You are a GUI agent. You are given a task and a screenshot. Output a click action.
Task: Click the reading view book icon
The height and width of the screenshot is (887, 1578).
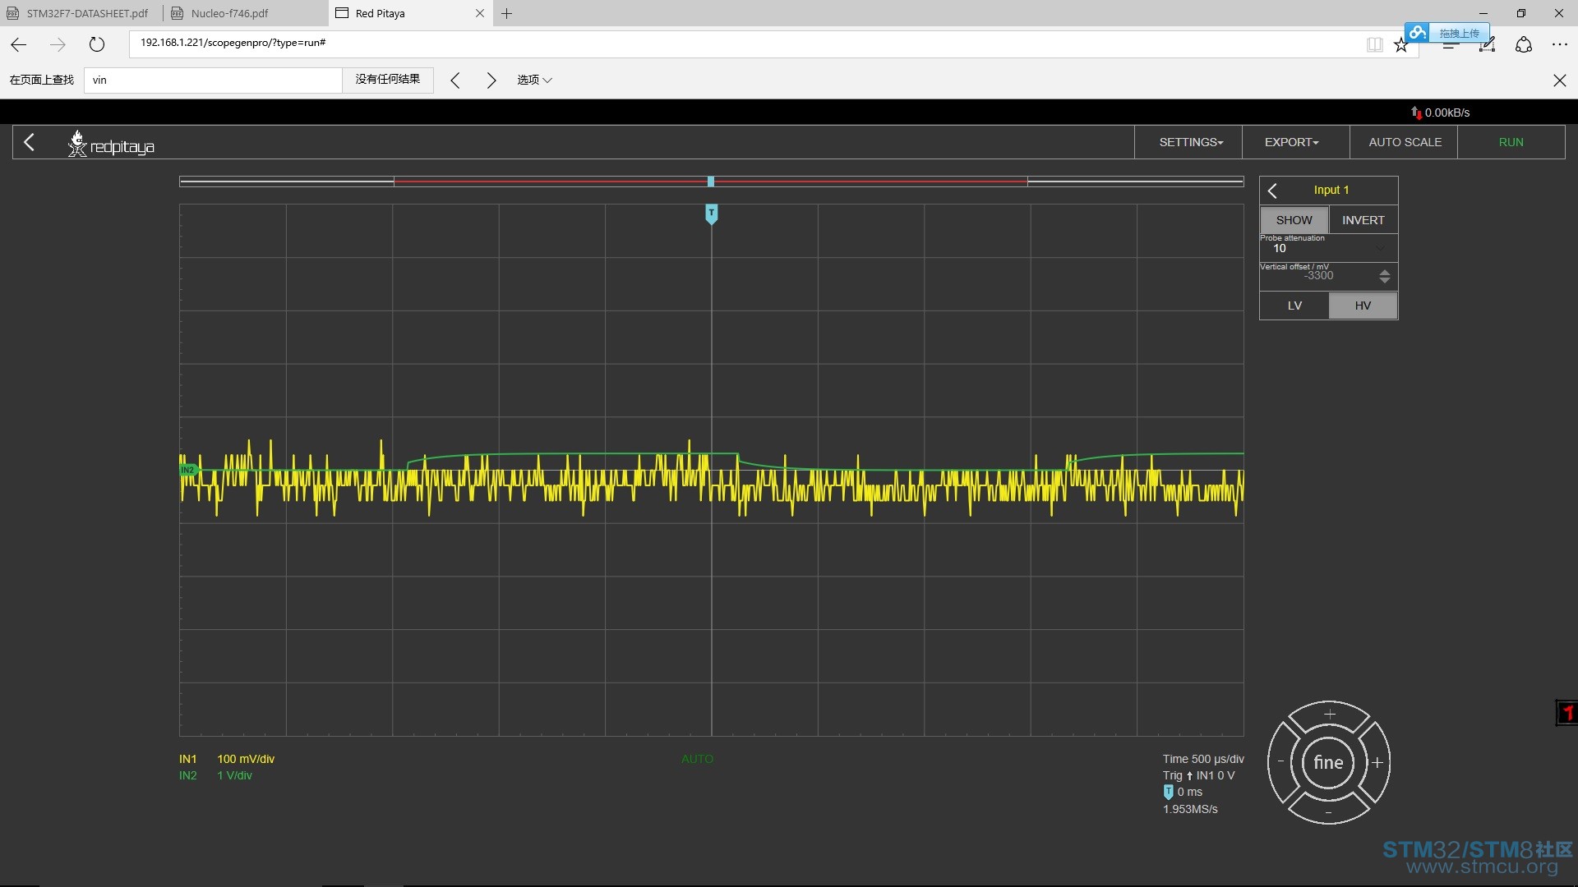point(1374,45)
